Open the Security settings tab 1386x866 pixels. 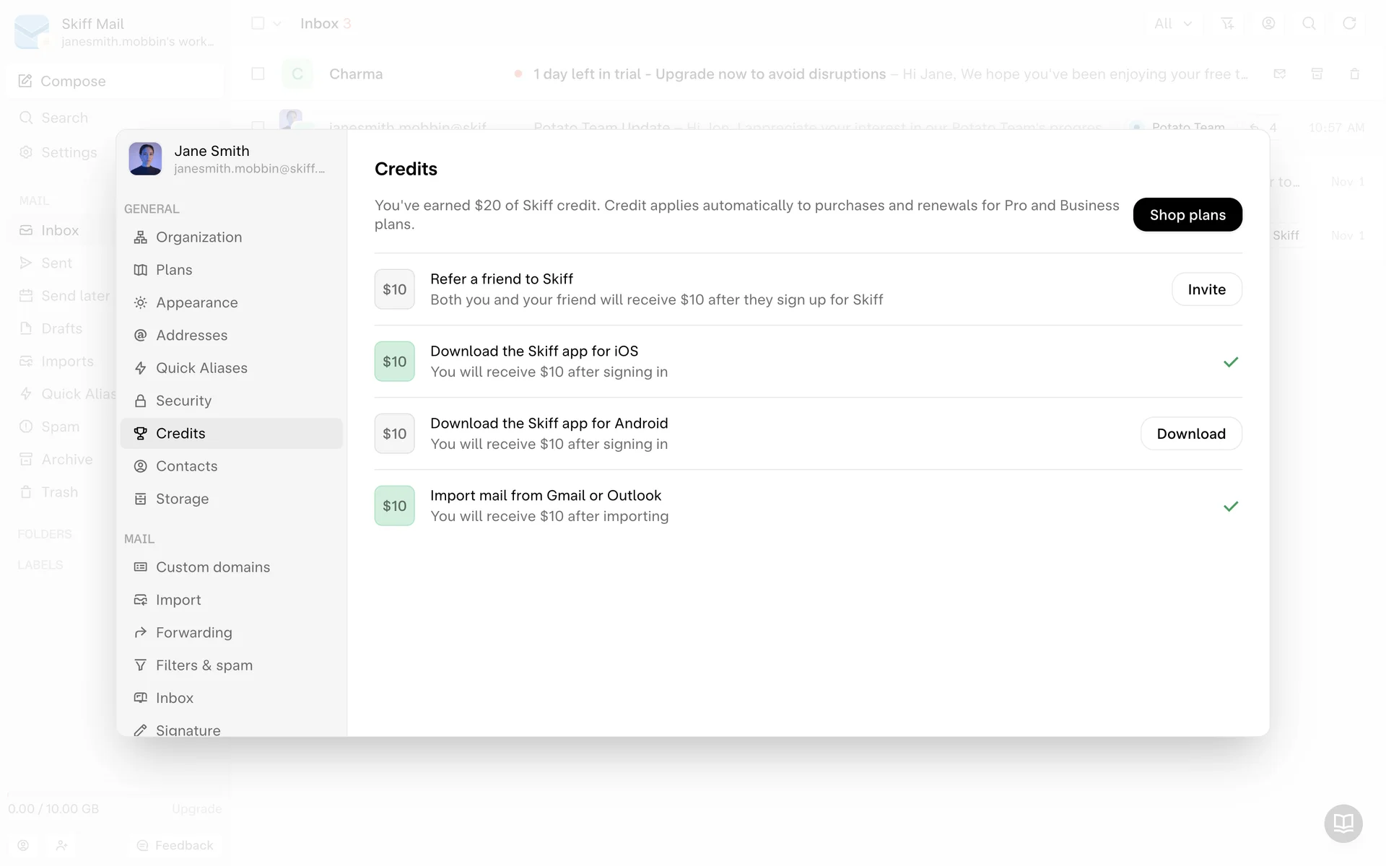coord(183,401)
